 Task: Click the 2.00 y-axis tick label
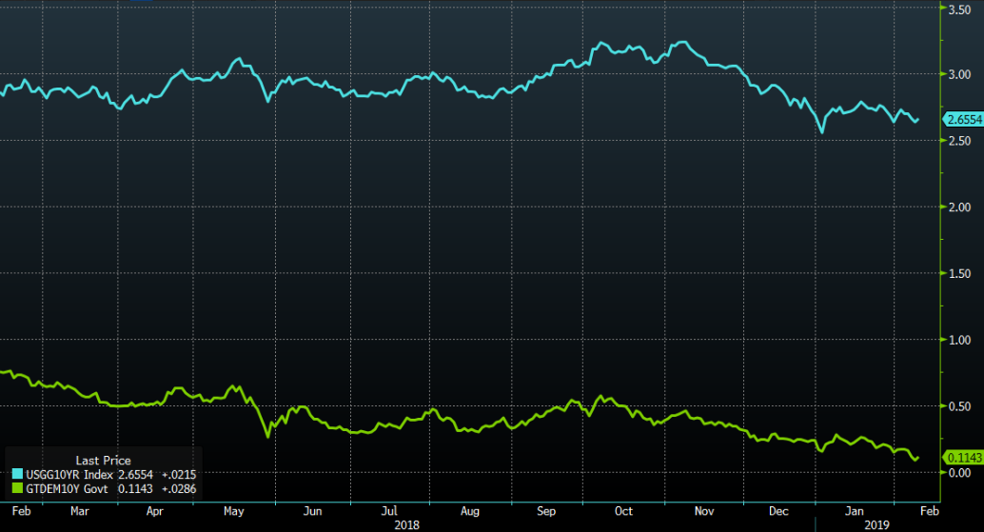pyautogui.click(x=959, y=207)
